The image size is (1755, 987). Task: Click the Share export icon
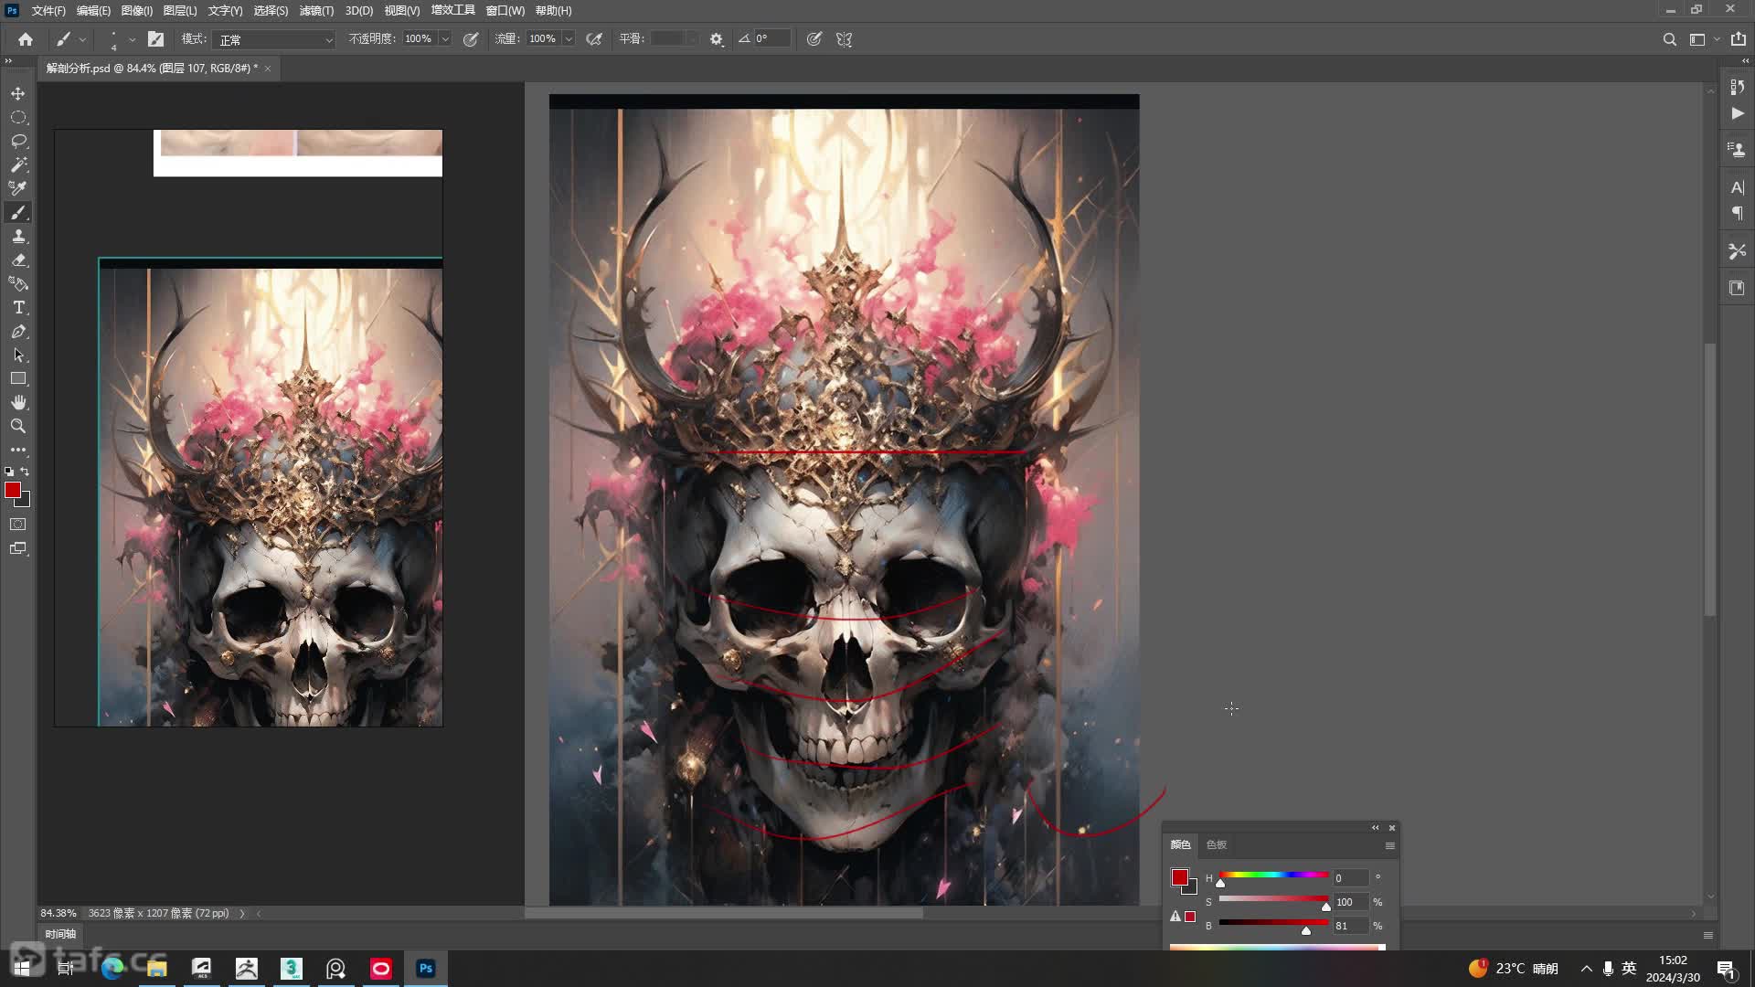[x=1739, y=39]
